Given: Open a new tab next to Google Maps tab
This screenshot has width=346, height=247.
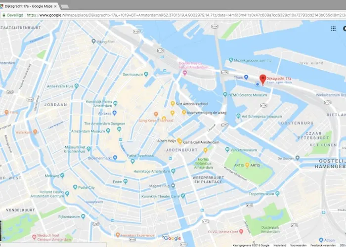Looking at the screenshot, I should [64, 6].
